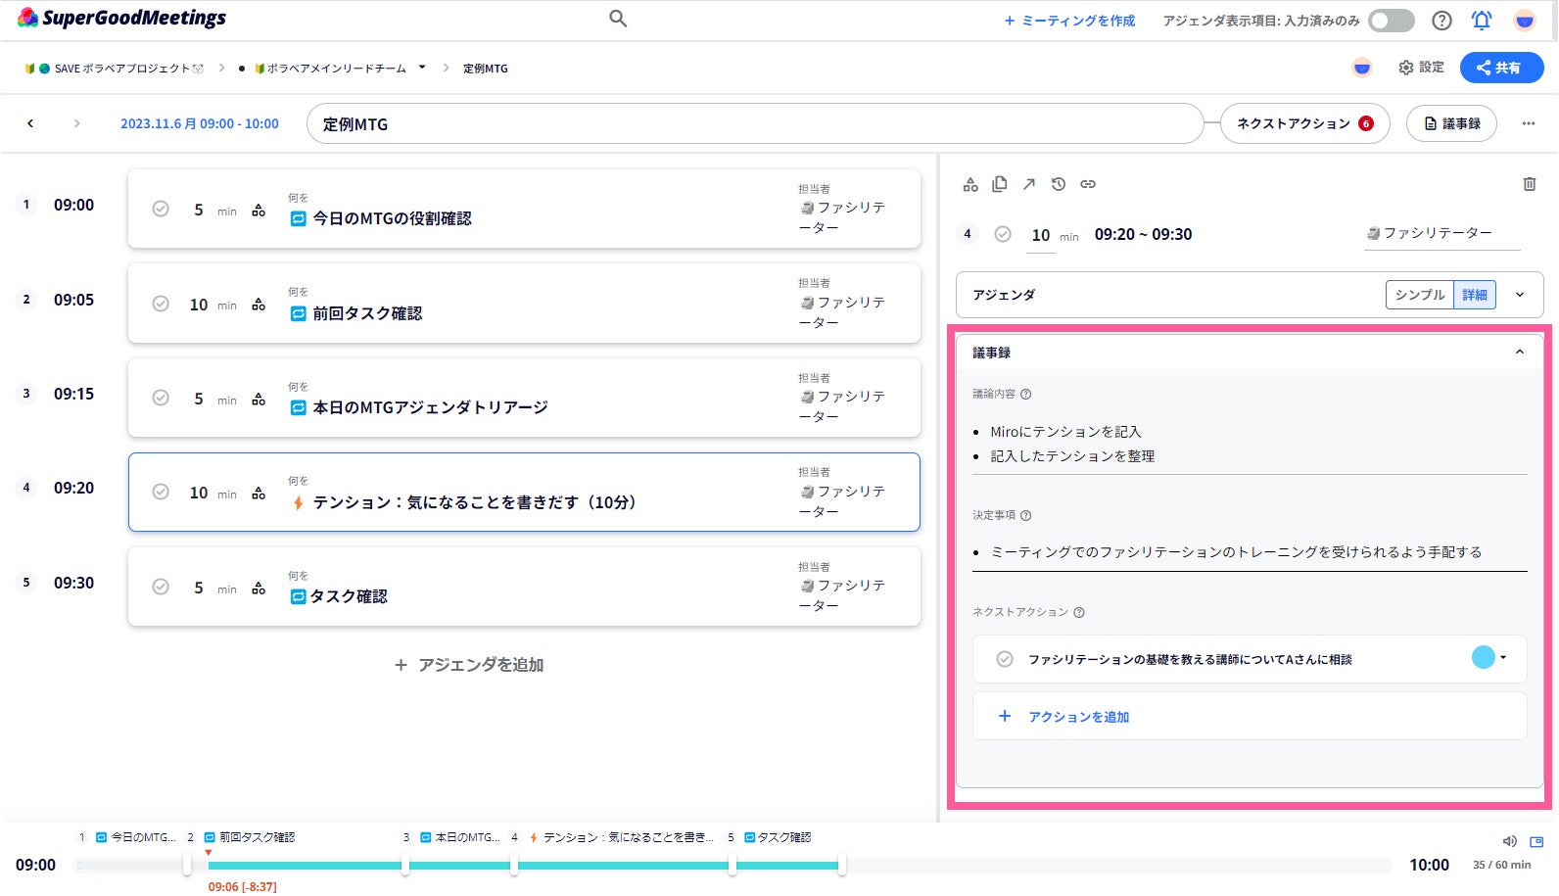Collapse the 議事録 section chevron

[x=1520, y=353]
